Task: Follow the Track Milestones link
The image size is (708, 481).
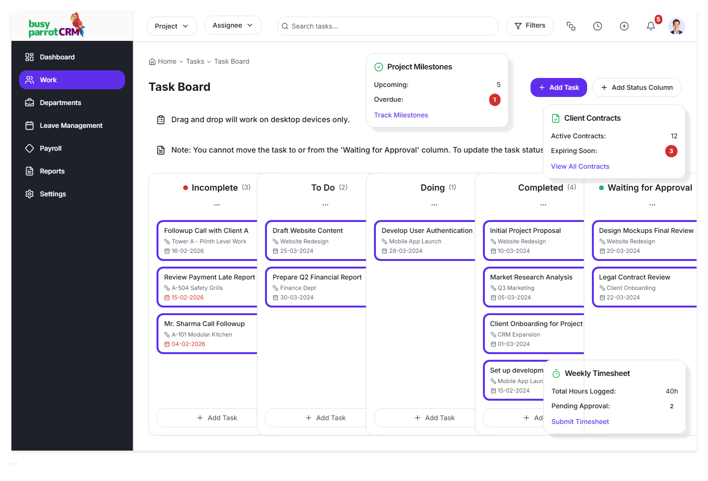Action: [401, 115]
